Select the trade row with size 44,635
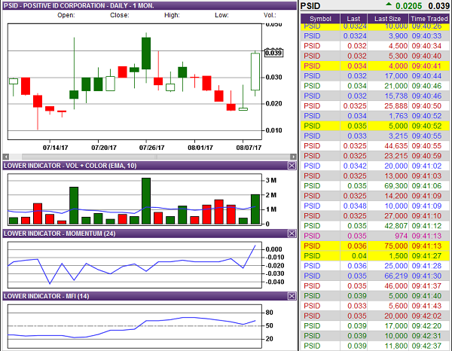452x351 pixels. [374, 146]
